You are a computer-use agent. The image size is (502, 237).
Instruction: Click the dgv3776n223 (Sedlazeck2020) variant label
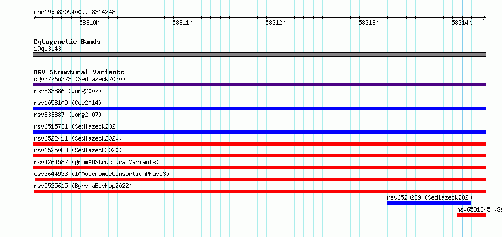point(80,79)
